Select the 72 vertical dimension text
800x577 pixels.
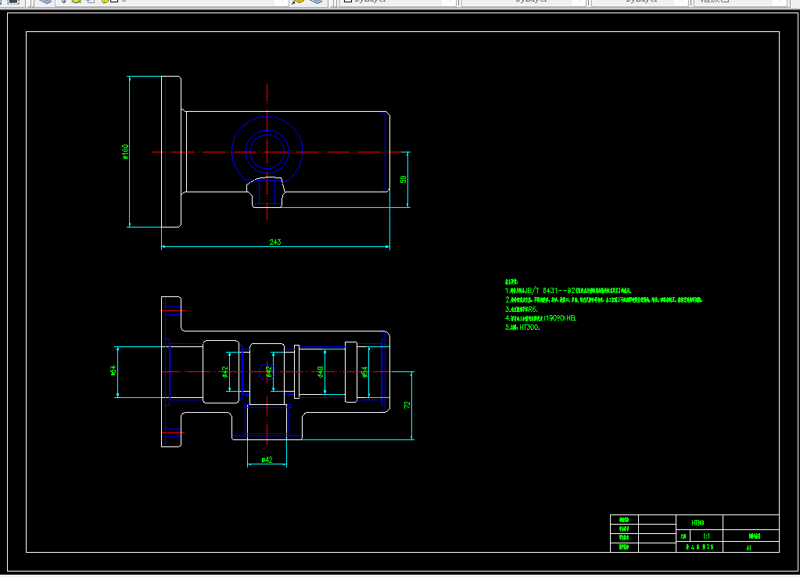(x=407, y=405)
